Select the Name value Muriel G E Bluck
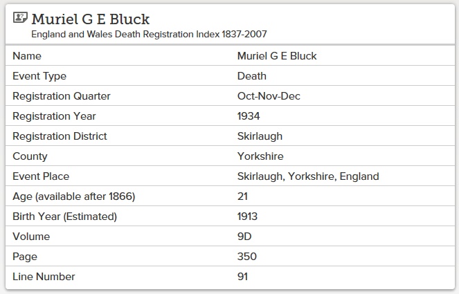 point(277,56)
